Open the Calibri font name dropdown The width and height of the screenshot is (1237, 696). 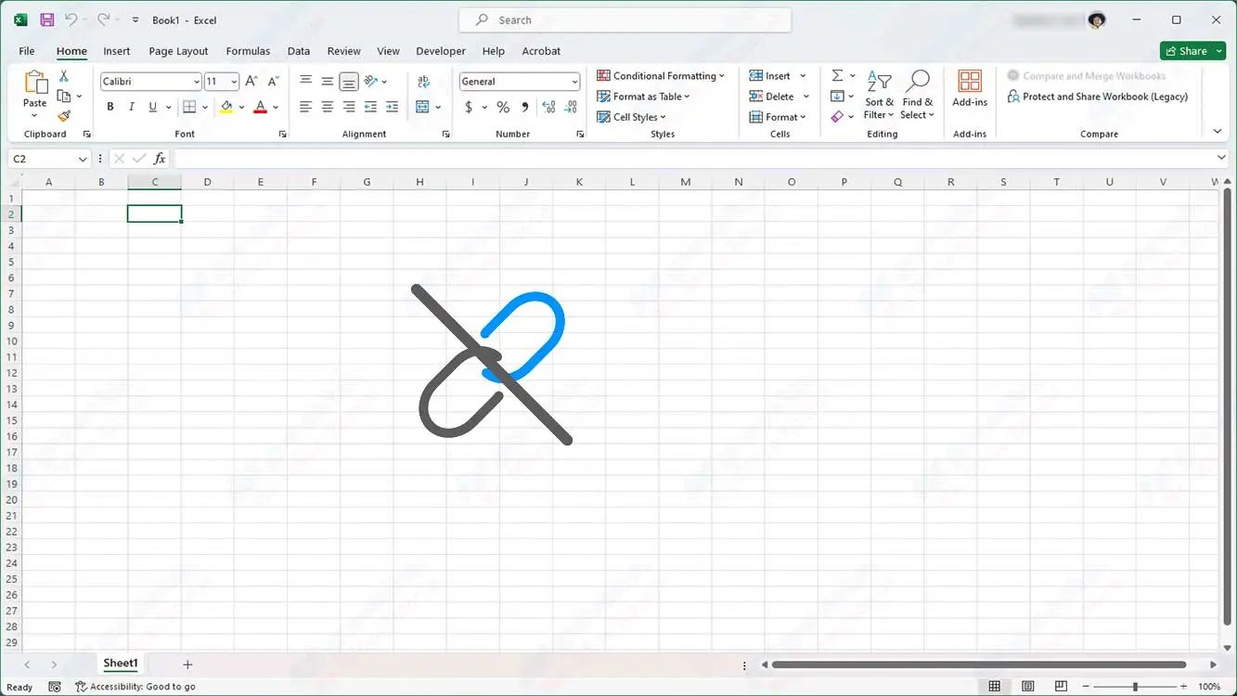tap(197, 82)
